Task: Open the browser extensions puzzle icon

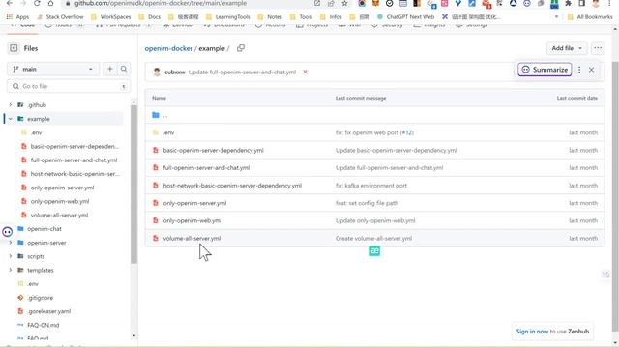Action: click(x=568, y=4)
